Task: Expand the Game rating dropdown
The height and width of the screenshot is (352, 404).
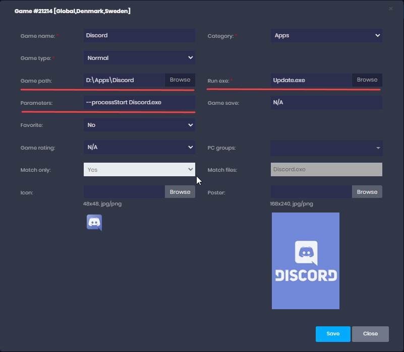Action: 139,148
